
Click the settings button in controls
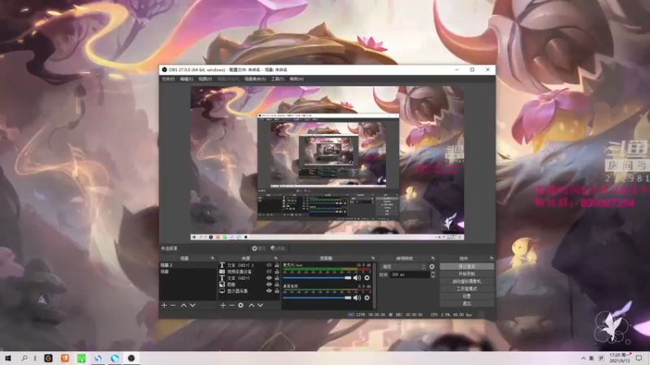tap(466, 296)
